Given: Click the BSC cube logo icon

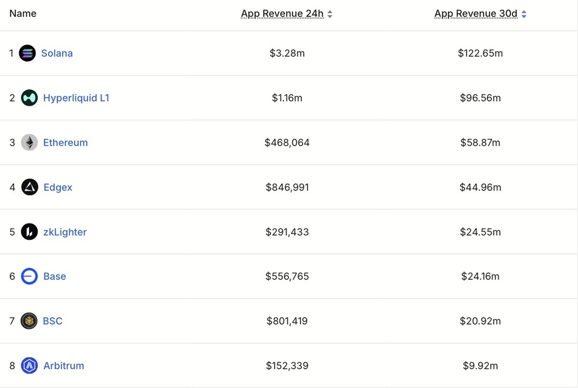Looking at the screenshot, I should (29, 321).
